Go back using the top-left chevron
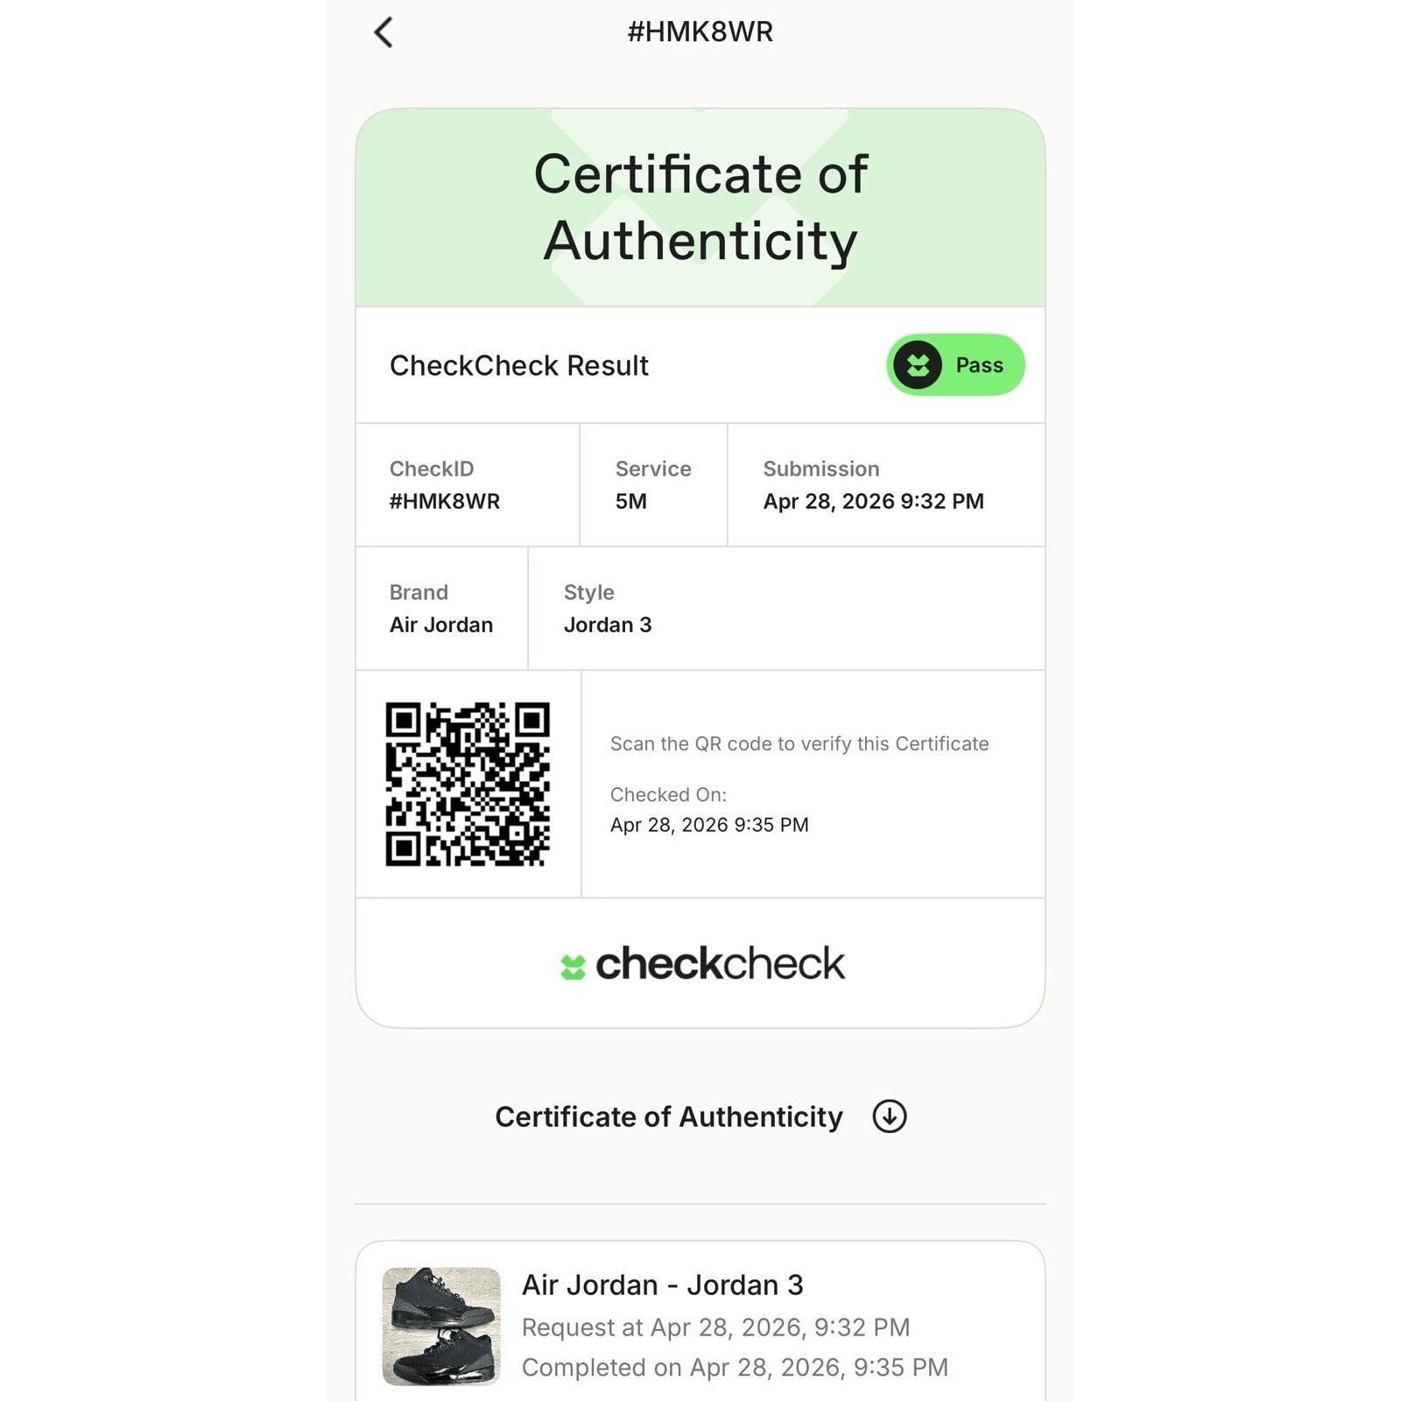 tap(384, 32)
